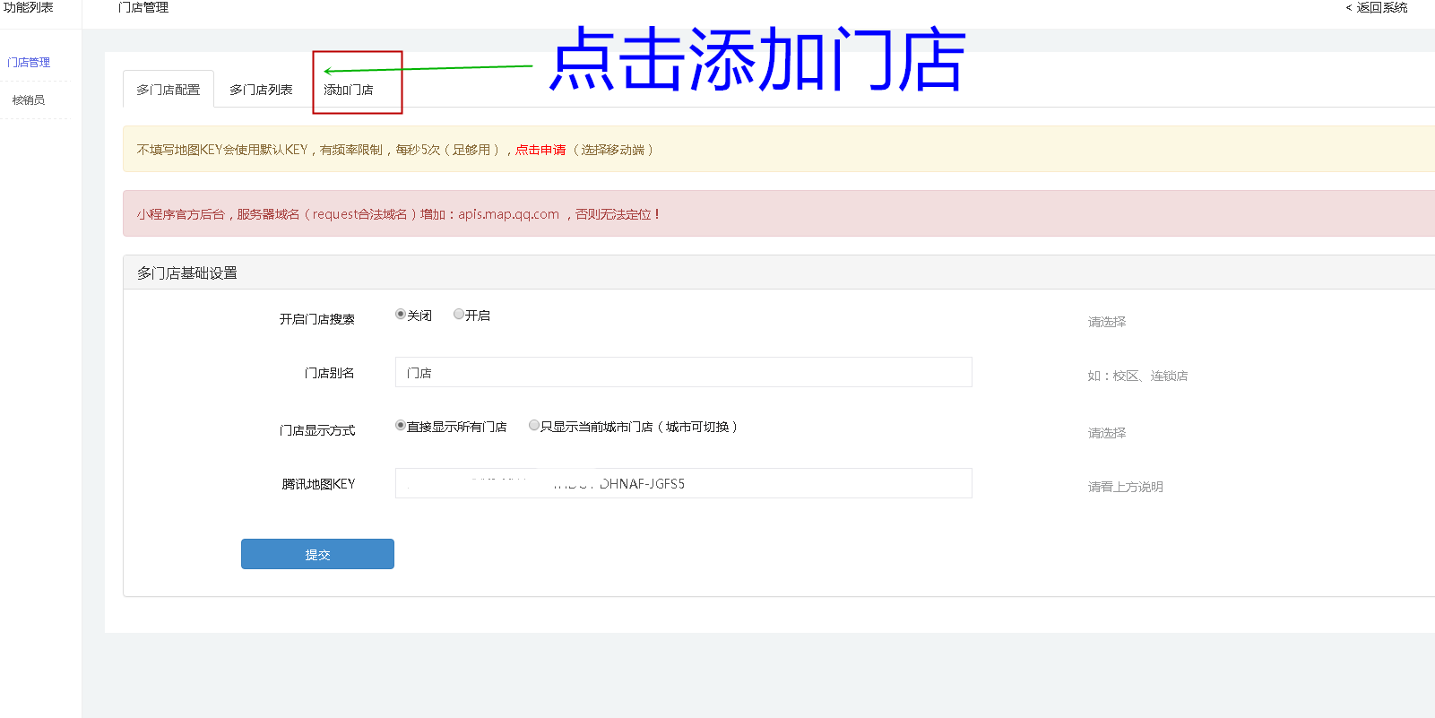Open 门店管理 in the left sidebar
The width and height of the screenshot is (1435, 718).
29,63
